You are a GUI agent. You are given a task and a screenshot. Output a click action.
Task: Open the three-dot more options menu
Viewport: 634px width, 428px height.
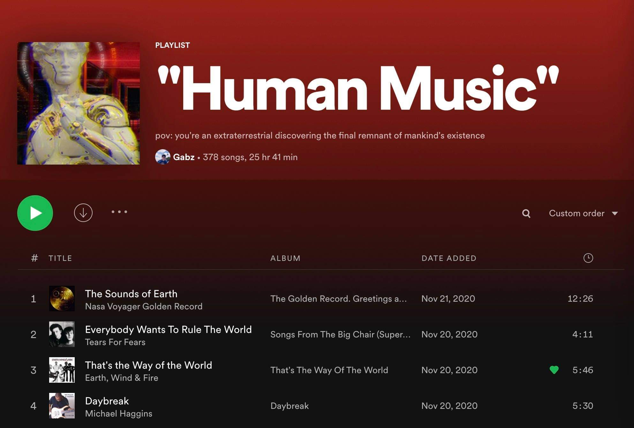[119, 212]
